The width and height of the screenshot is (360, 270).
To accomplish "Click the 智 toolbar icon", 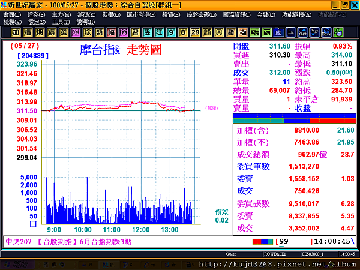I will tap(135, 32).
